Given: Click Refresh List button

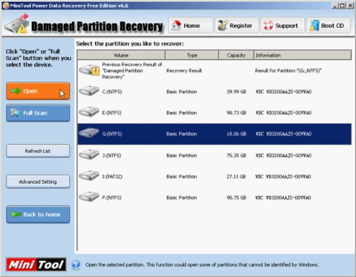Looking at the screenshot, I should (38, 151).
